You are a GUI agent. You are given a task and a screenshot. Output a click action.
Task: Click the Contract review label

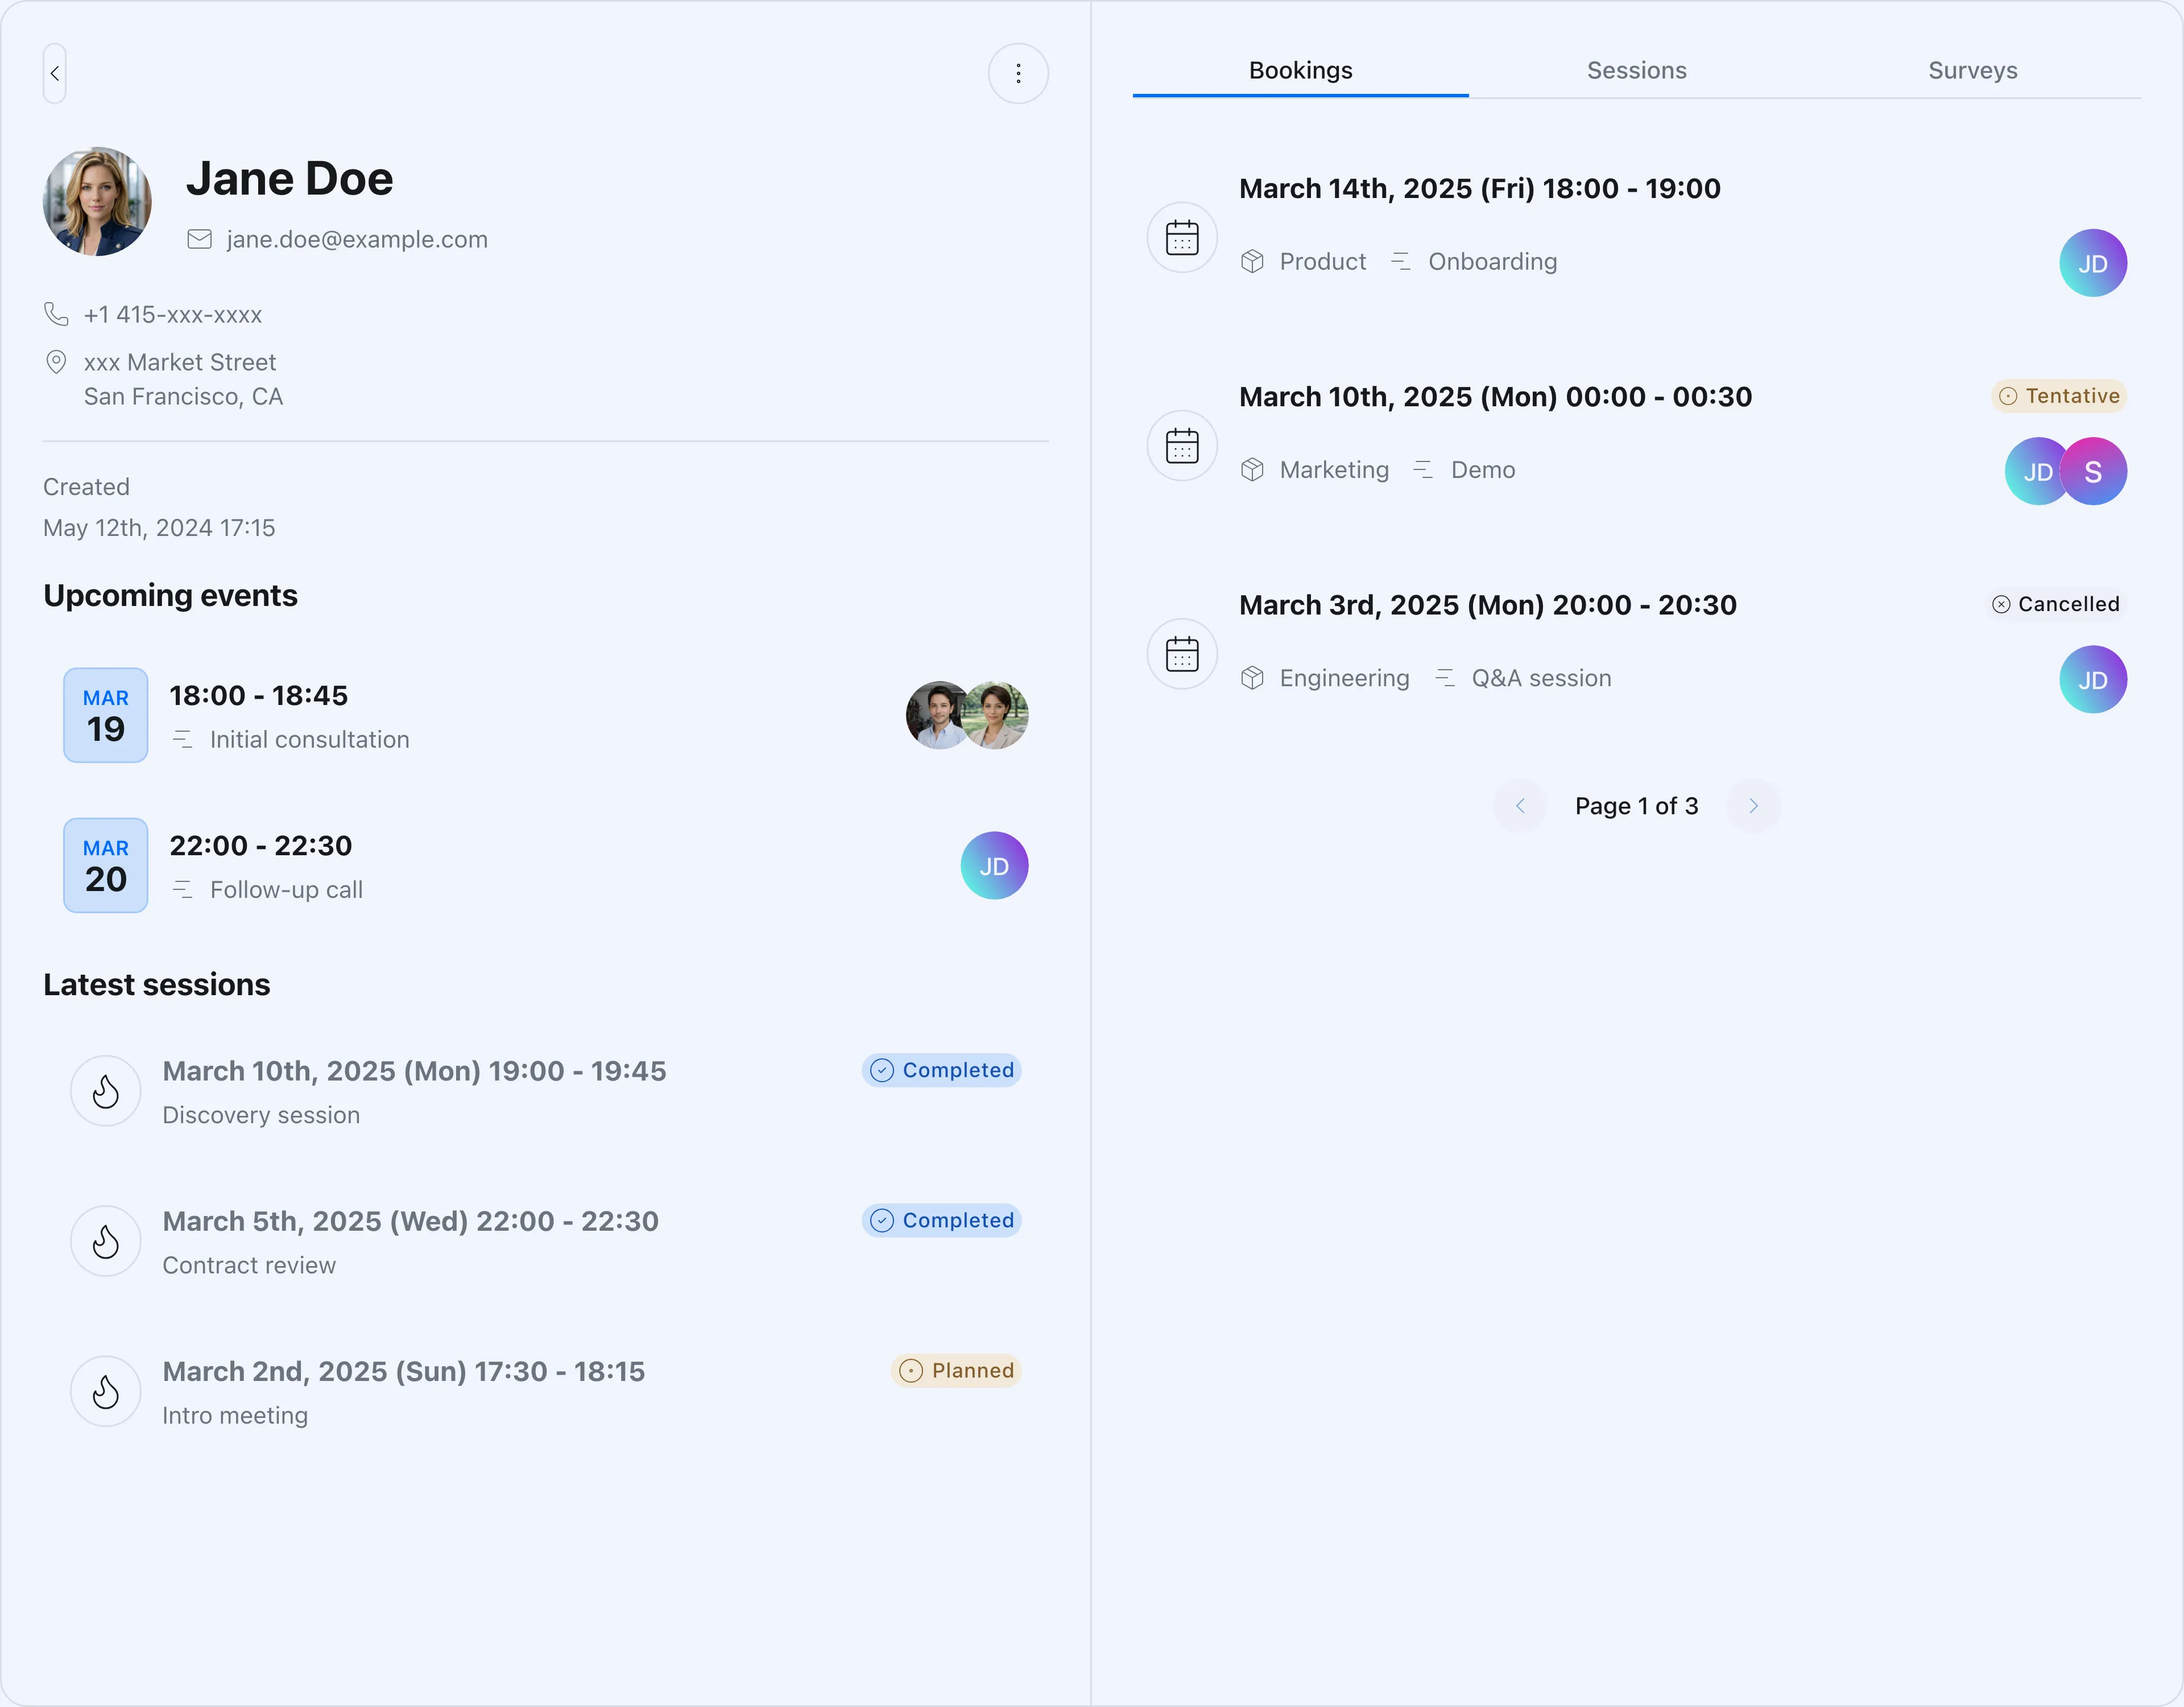(x=249, y=1265)
